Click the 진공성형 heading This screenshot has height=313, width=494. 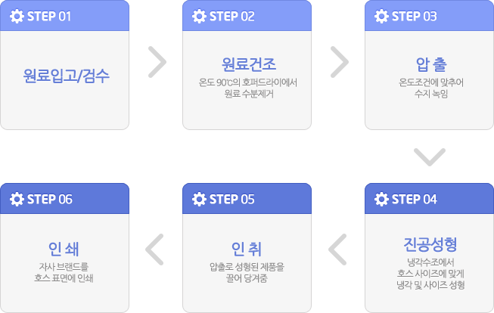(x=430, y=244)
